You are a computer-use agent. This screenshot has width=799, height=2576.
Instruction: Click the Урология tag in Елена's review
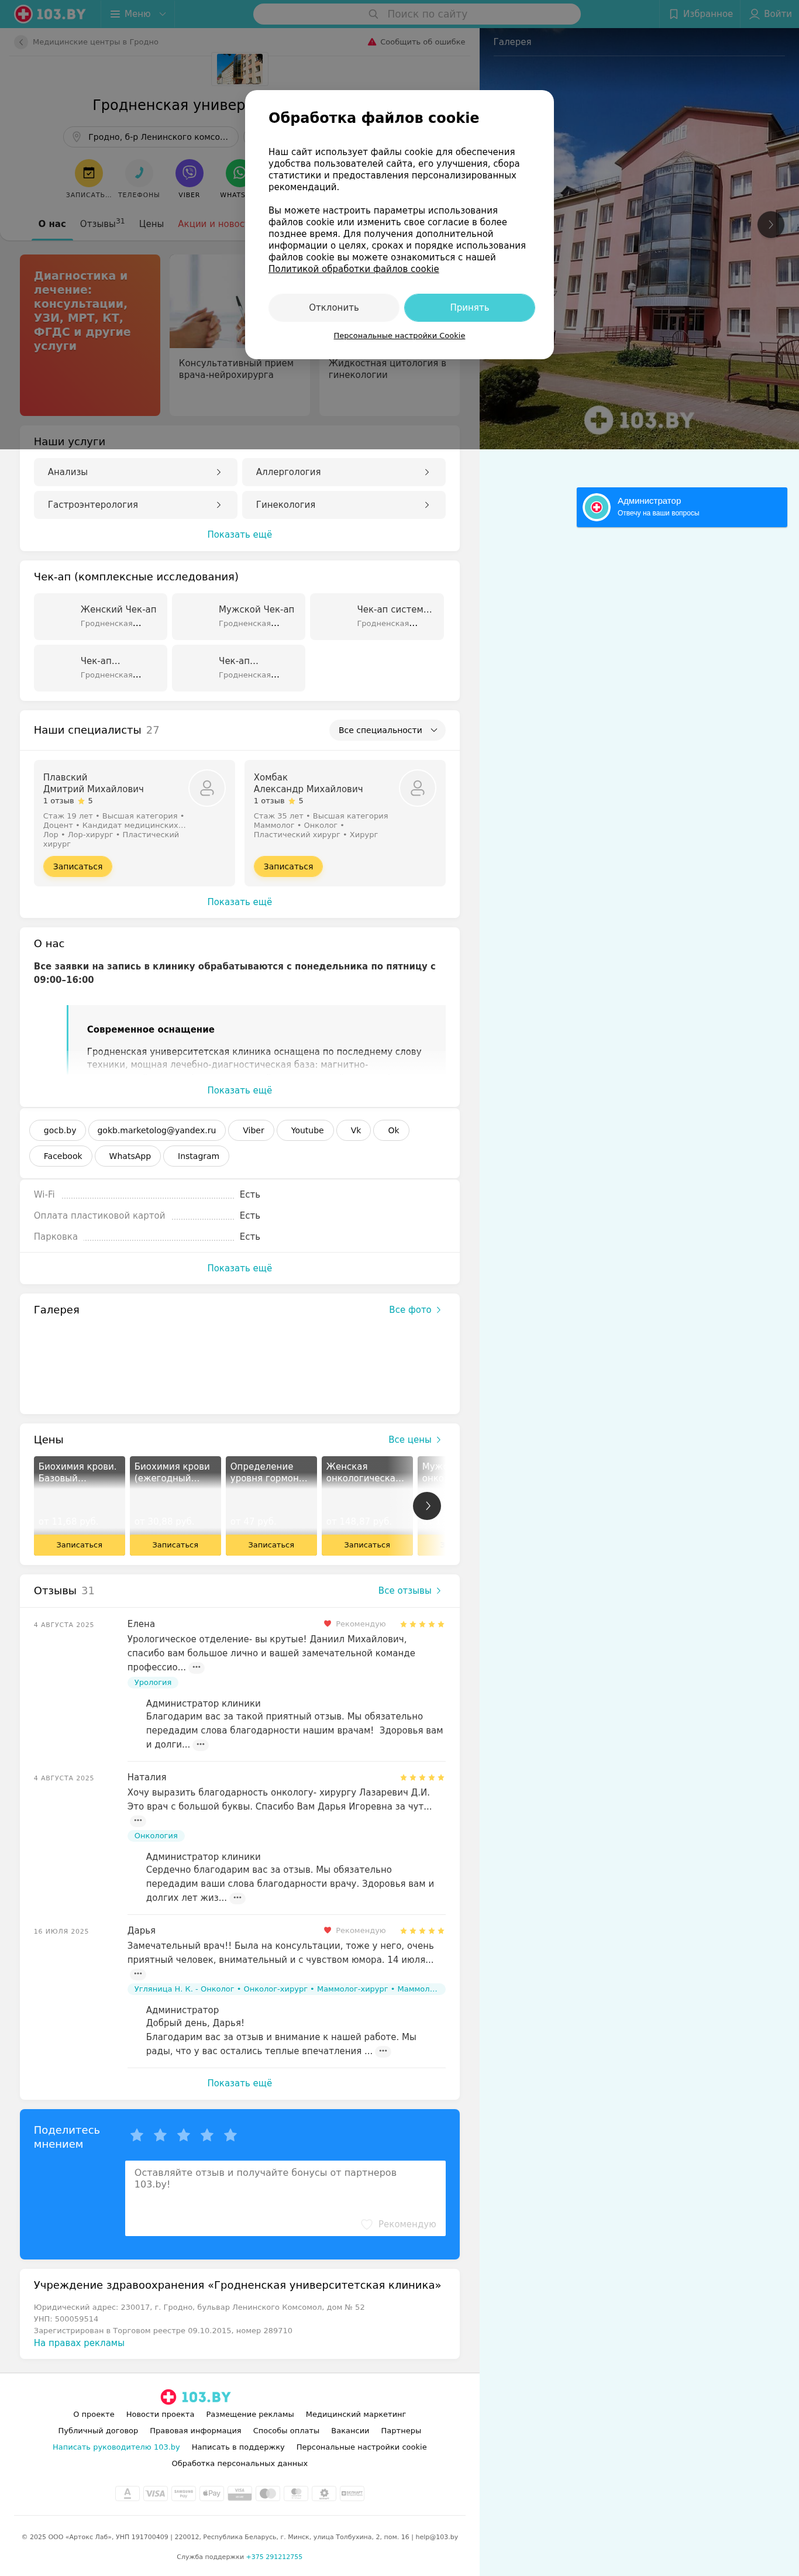153,1683
